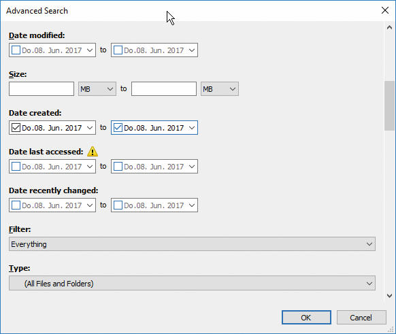Open the Filter dropdown showing Everything
The image size is (396, 334).
click(192, 244)
